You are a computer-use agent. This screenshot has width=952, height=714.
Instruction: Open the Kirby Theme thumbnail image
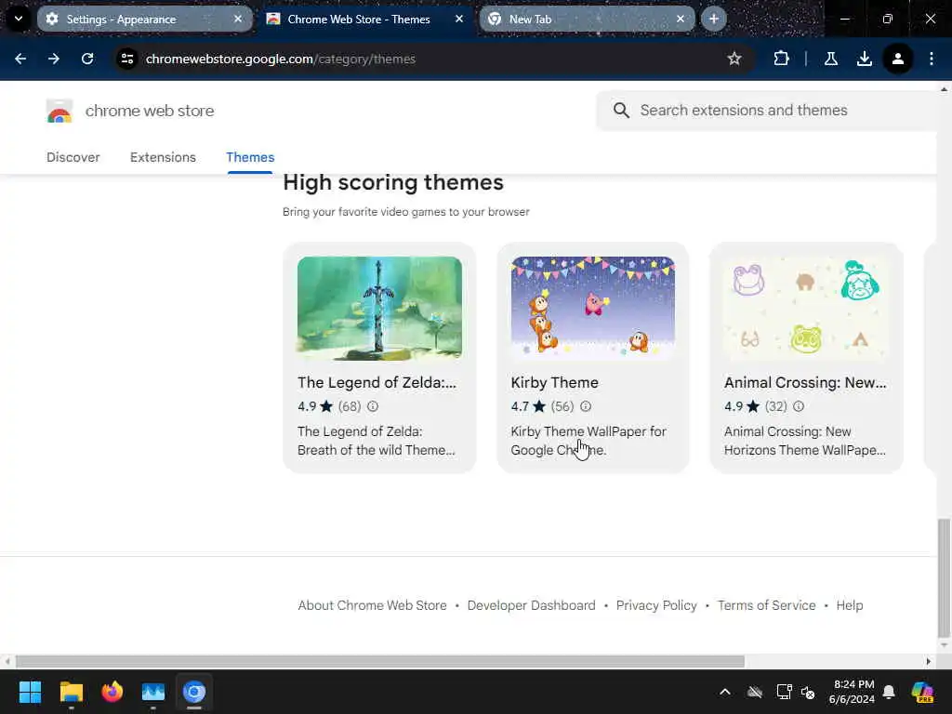(592, 308)
